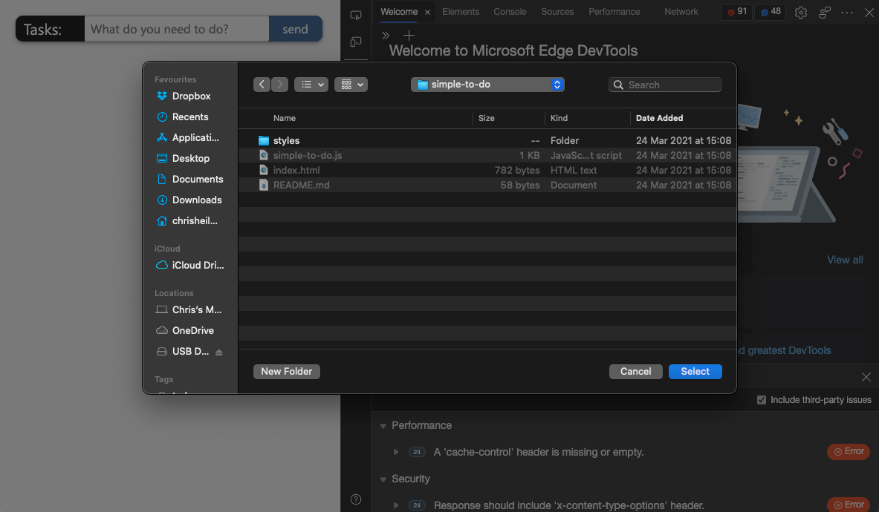This screenshot has height=512, width=879.
Task: Open the Network tab in DevTools
Action: click(681, 11)
